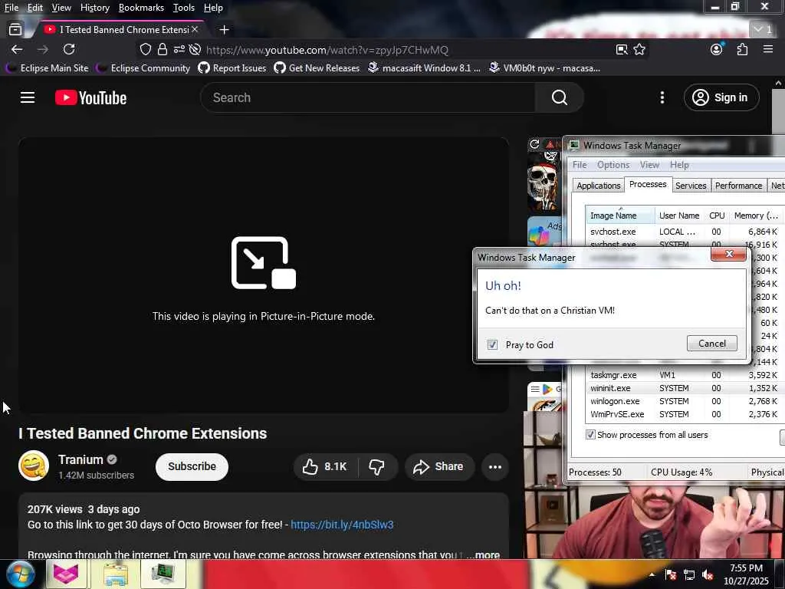Open the Windows Start orb

tap(19, 574)
